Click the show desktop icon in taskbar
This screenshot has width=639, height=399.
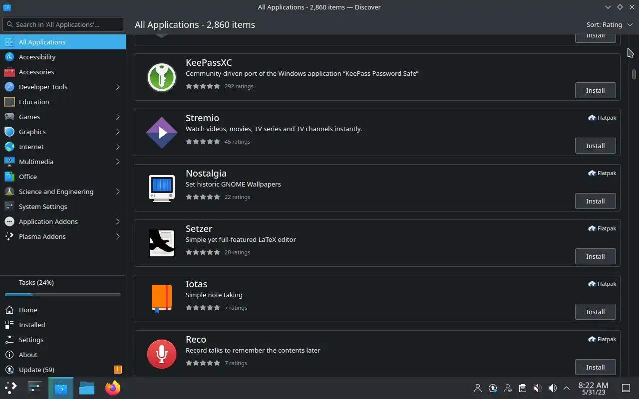point(626,388)
